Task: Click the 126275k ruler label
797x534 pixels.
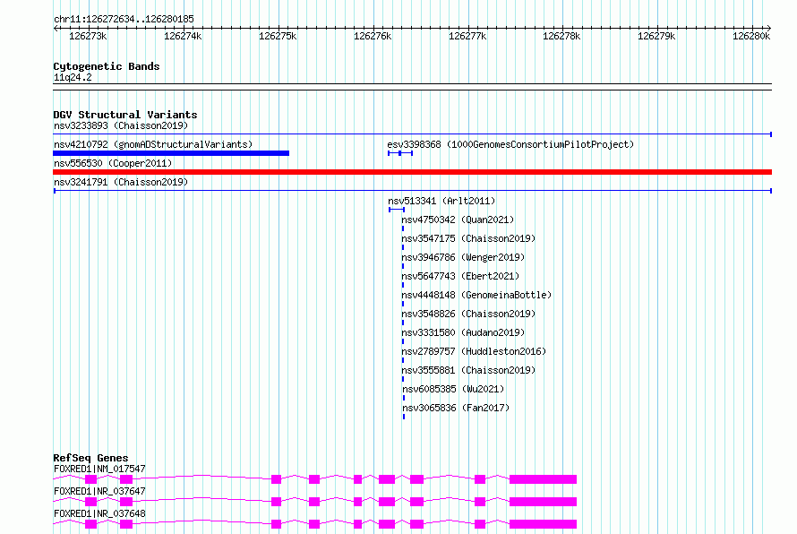Action: tap(278, 36)
